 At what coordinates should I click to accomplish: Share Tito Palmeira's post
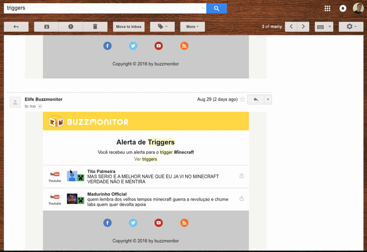[242, 176]
